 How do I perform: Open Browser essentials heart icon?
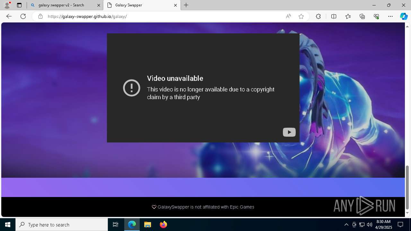(x=376, y=16)
